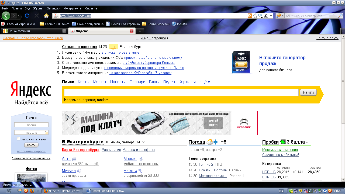Close the Яндекс tab with red X
Image resolution: width=345 pixels, height=194 pixels.
click(132, 31)
